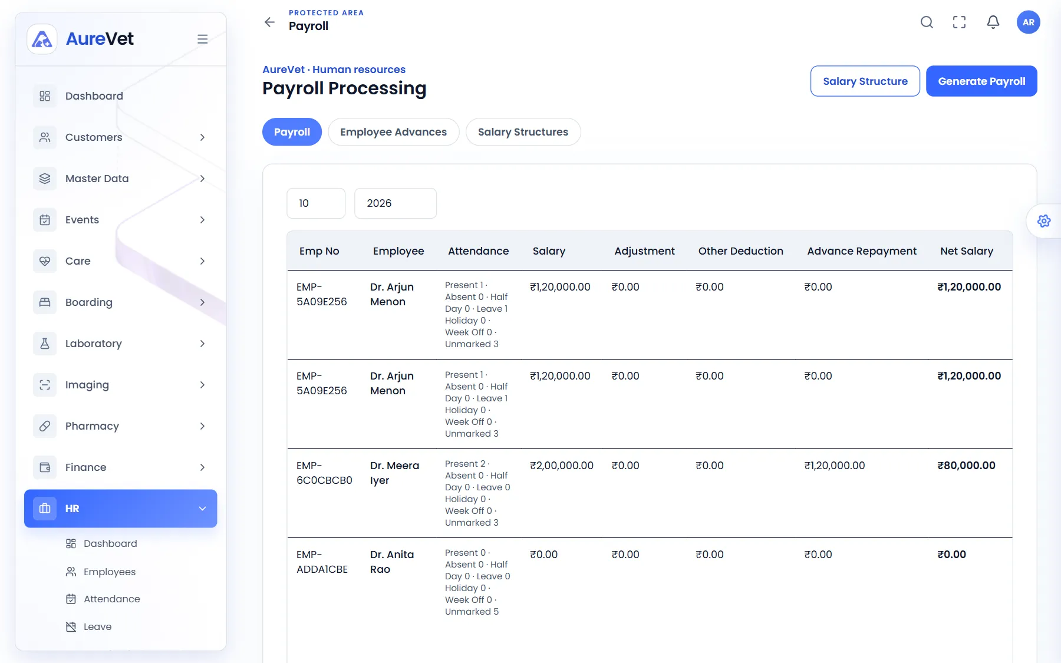
Task: Expand the Finance menu chevron
Action: click(202, 467)
